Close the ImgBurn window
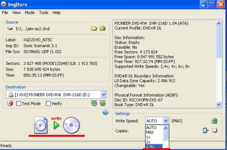The width and height of the screenshot is (227, 150). pyautogui.click(x=221, y=5)
